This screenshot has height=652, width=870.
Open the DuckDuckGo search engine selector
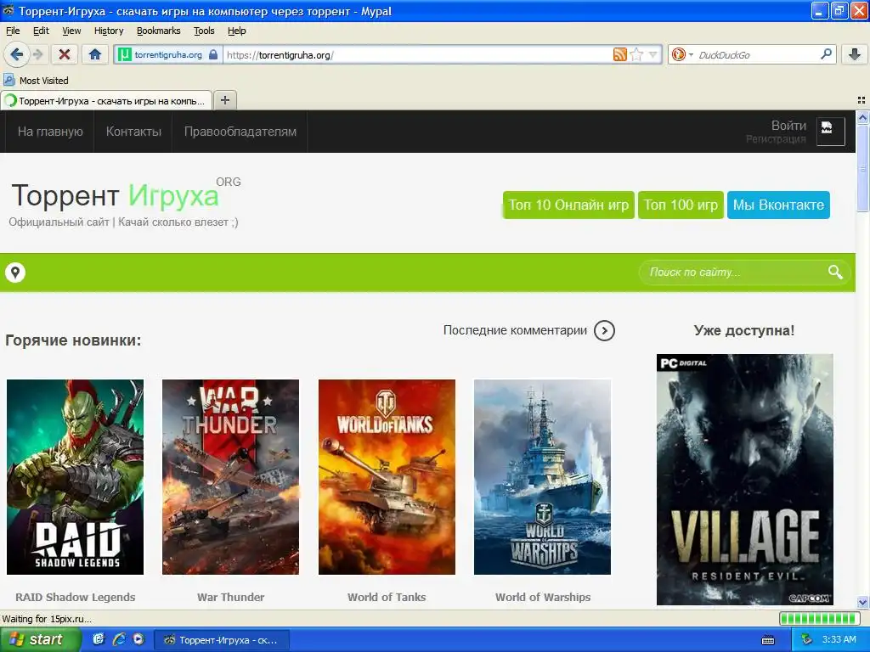(x=682, y=54)
